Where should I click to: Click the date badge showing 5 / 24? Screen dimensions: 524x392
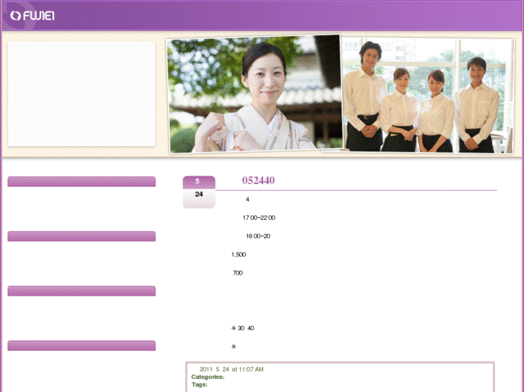[199, 192]
